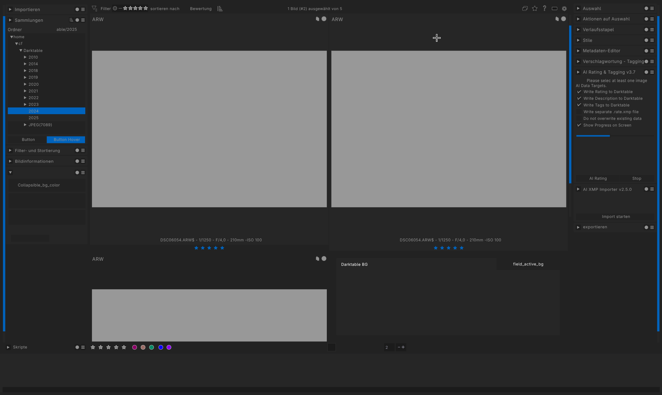Click reset circle on Importieren module
Image resolution: width=662 pixels, height=395 pixels.
pyautogui.click(x=77, y=9)
